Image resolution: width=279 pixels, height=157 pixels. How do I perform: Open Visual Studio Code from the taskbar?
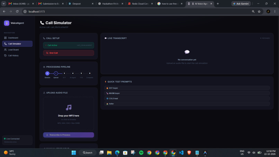[x=181, y=152]
